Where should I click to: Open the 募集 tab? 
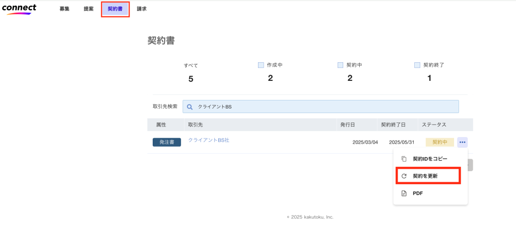(64, 9)
